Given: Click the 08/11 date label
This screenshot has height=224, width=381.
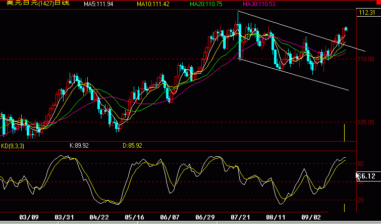Looking at the screenshot, I should (276, 217).
